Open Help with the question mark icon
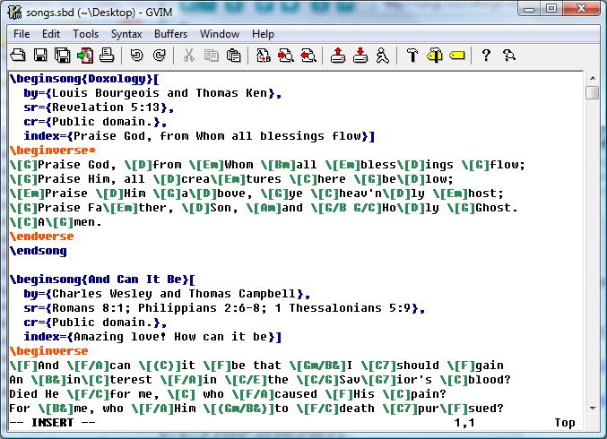 [x=487, y=56]
